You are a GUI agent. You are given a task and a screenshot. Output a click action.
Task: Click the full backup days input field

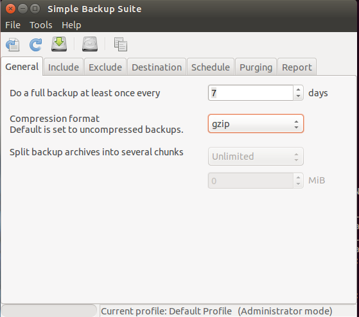tap(250, 93)
